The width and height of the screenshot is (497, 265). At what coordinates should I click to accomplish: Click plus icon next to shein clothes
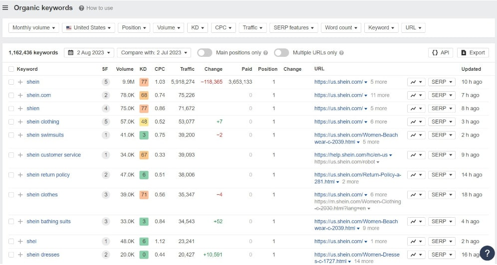point(20,195)
